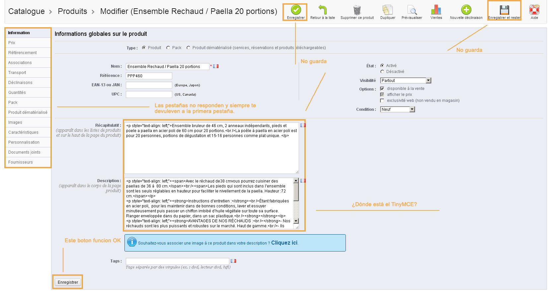Set État to Désactivé
548x291 pixels.
tap(382, 71)
